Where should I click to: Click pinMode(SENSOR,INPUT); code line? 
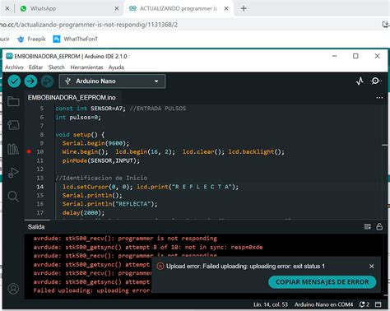click(x=101, y=160)
